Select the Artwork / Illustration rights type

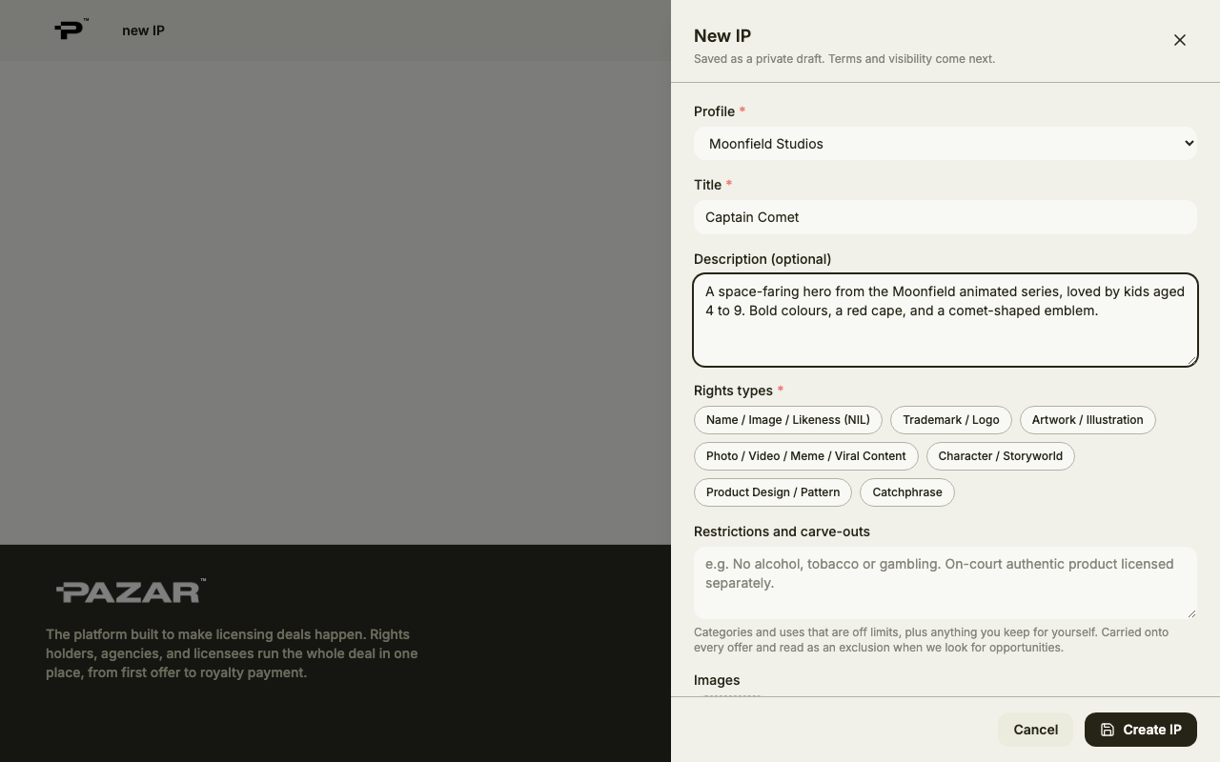point(1088,420)
